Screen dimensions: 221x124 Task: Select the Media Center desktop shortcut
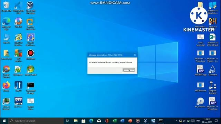(30, 71)
